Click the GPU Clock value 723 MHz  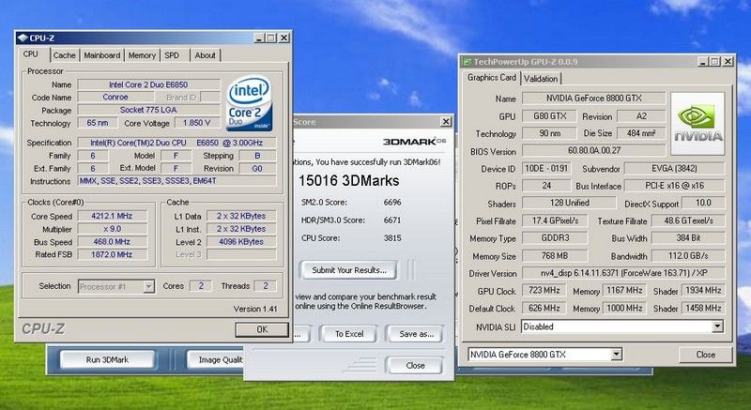click(544, 291)
